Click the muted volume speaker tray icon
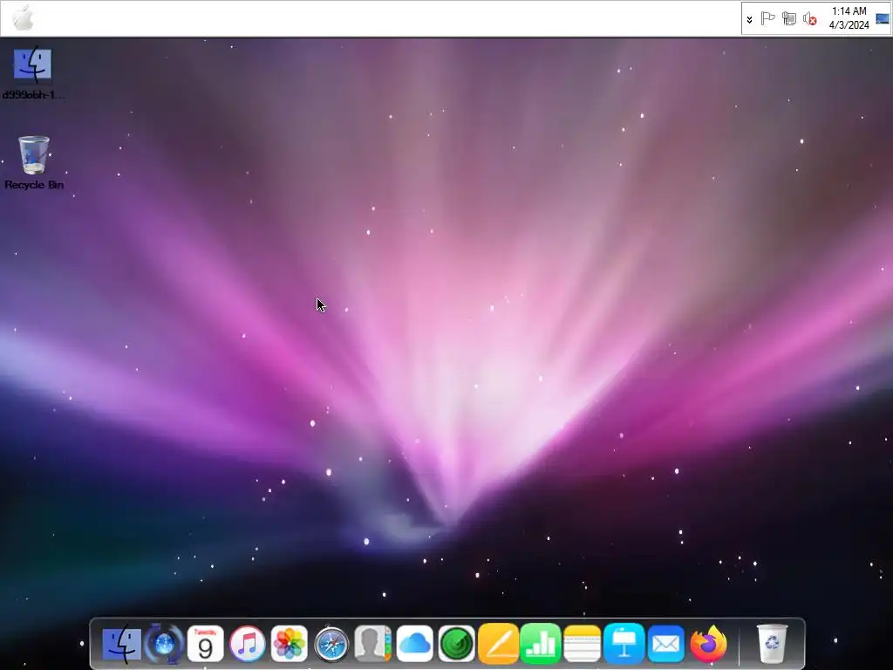893x670 pixels. 809,18
